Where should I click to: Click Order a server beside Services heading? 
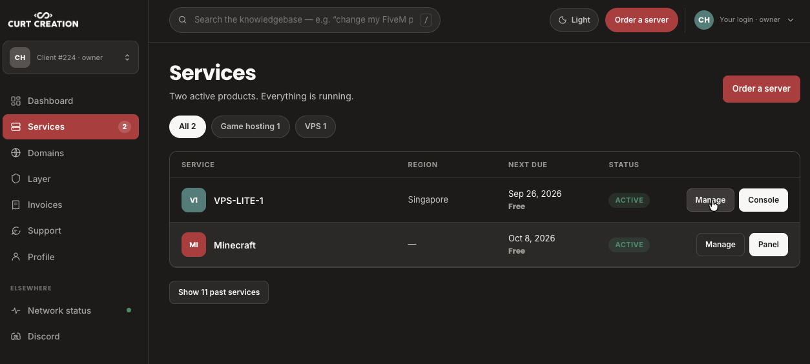pyautogui.click(x=761, y=88)
